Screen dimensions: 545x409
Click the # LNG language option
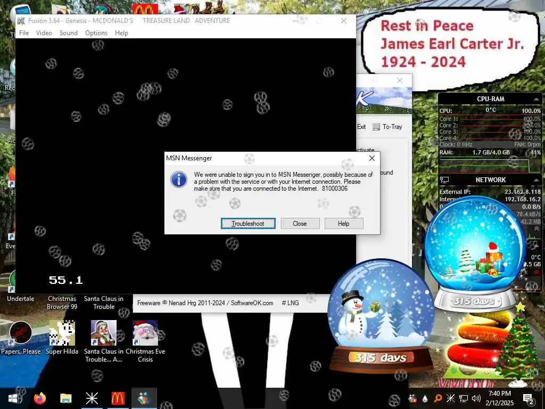[x=290, y=303]
